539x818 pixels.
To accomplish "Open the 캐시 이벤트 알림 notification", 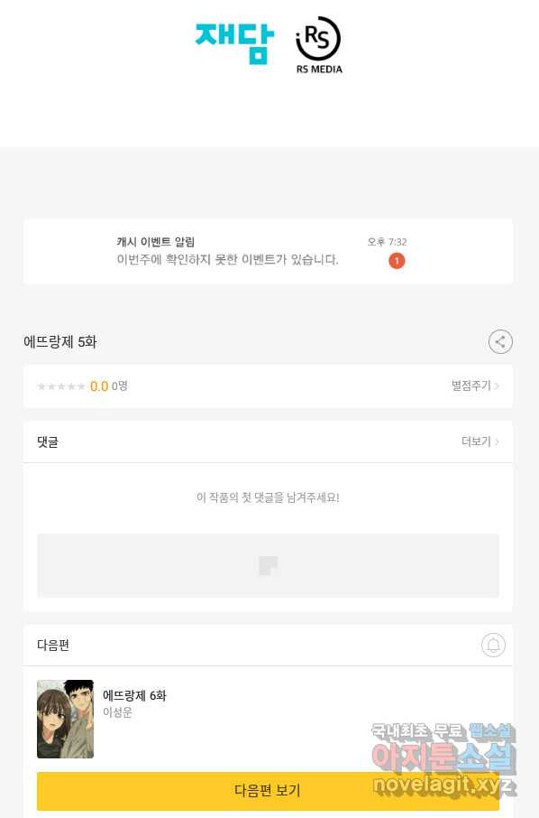I will (268, 252).
